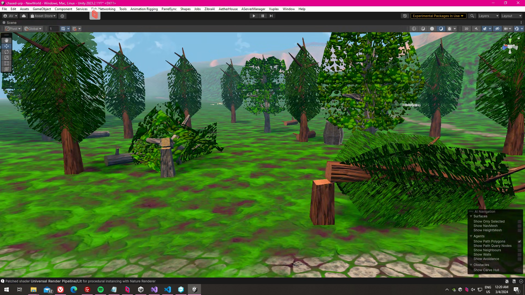Open Undo History icon
The height and width of the screenshot is (295, 525).
[405, 16]
